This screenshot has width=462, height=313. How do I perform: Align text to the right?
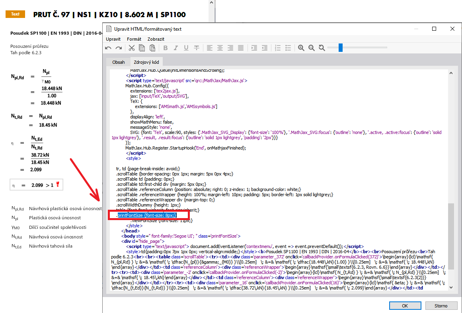point(230,48)
